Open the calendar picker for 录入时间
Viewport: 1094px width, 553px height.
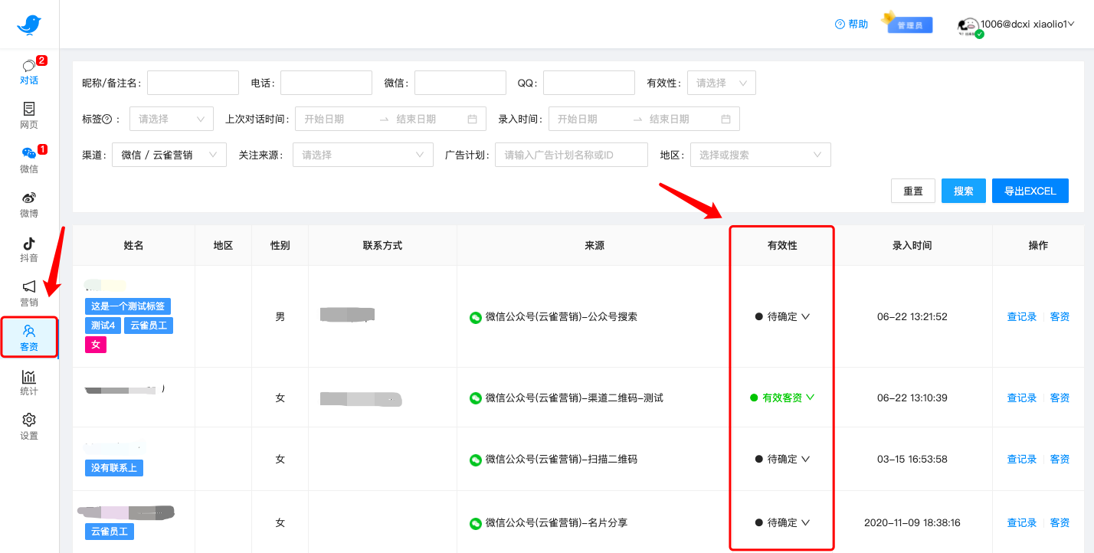pos(726,119)
